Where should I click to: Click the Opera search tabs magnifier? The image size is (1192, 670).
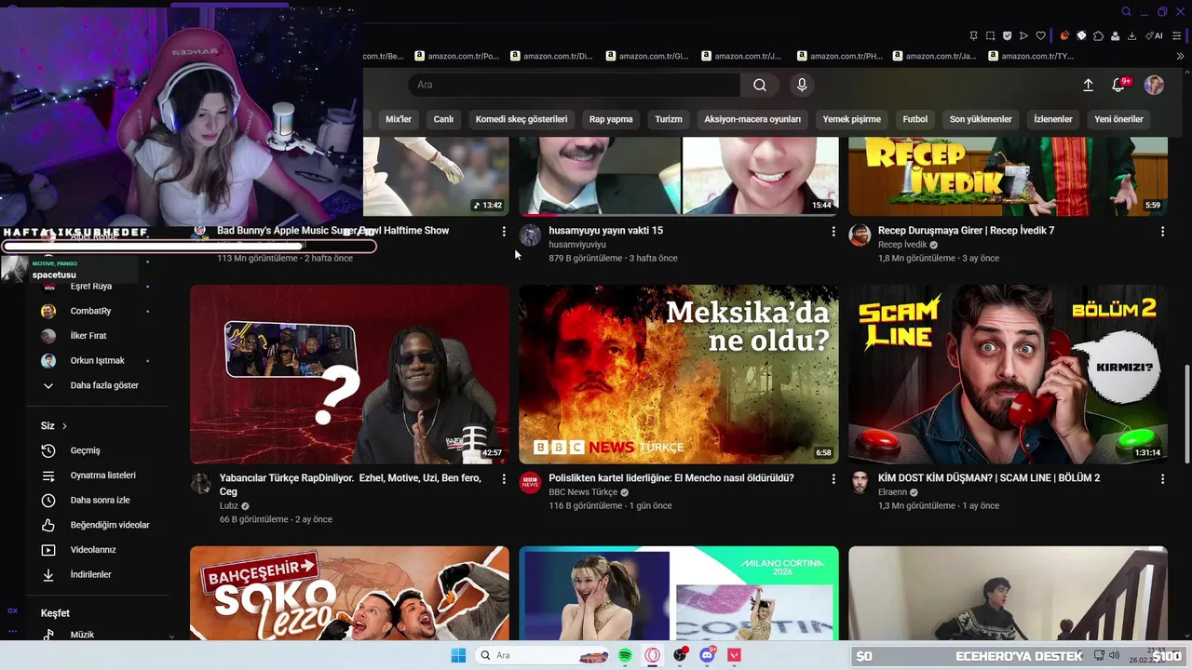point(1126,12)
